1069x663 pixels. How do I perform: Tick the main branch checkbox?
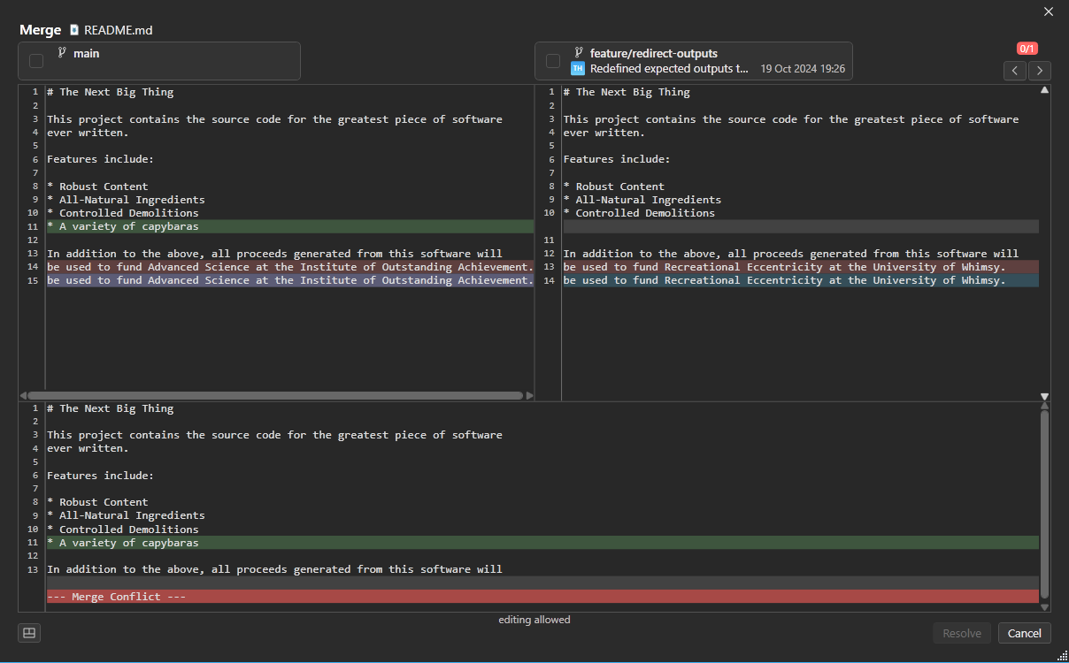coord(36,61)
